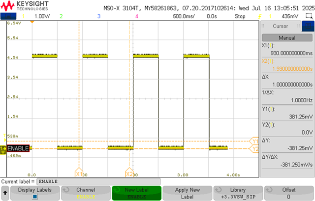Click the ΔY readout -381.25mV

pyautogui.click(x=300, y=148)
